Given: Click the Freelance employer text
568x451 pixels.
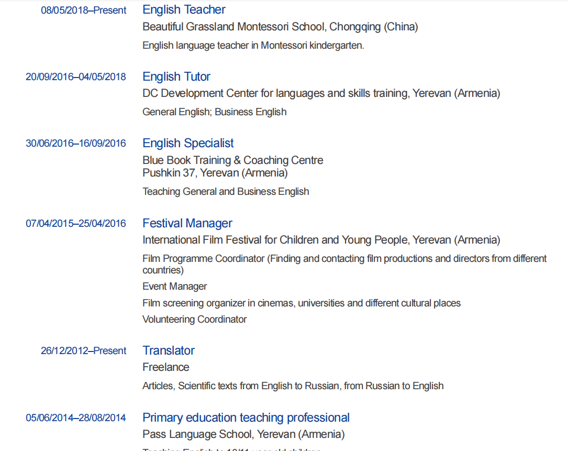Looking at the screenshot, I should coord(166,367).
